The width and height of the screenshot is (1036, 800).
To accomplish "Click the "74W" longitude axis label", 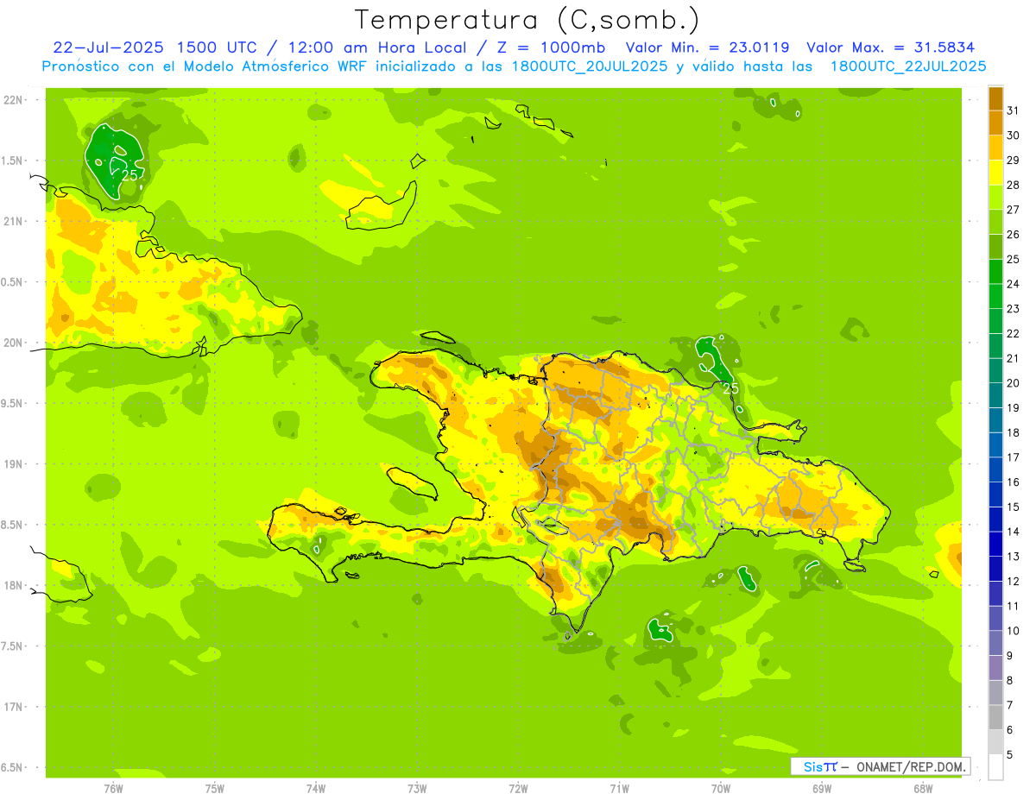I will (x=316, y=789).
